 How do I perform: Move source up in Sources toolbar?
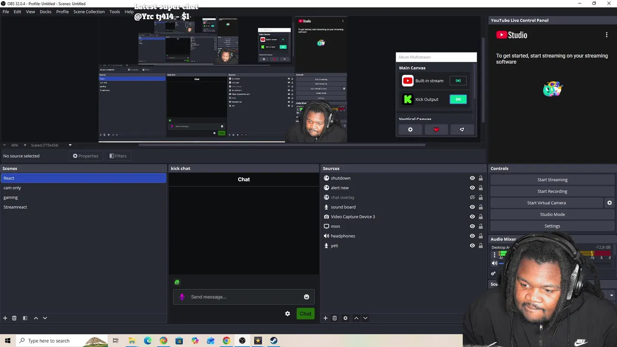pyautogui.click(x=356, y=318)
